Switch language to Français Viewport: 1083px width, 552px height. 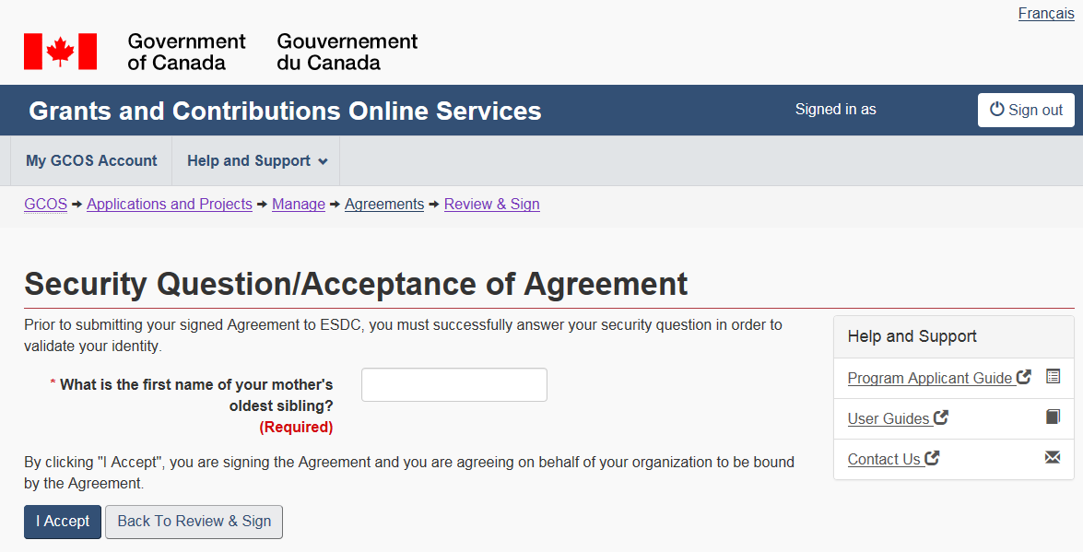tap(1046, 14)
